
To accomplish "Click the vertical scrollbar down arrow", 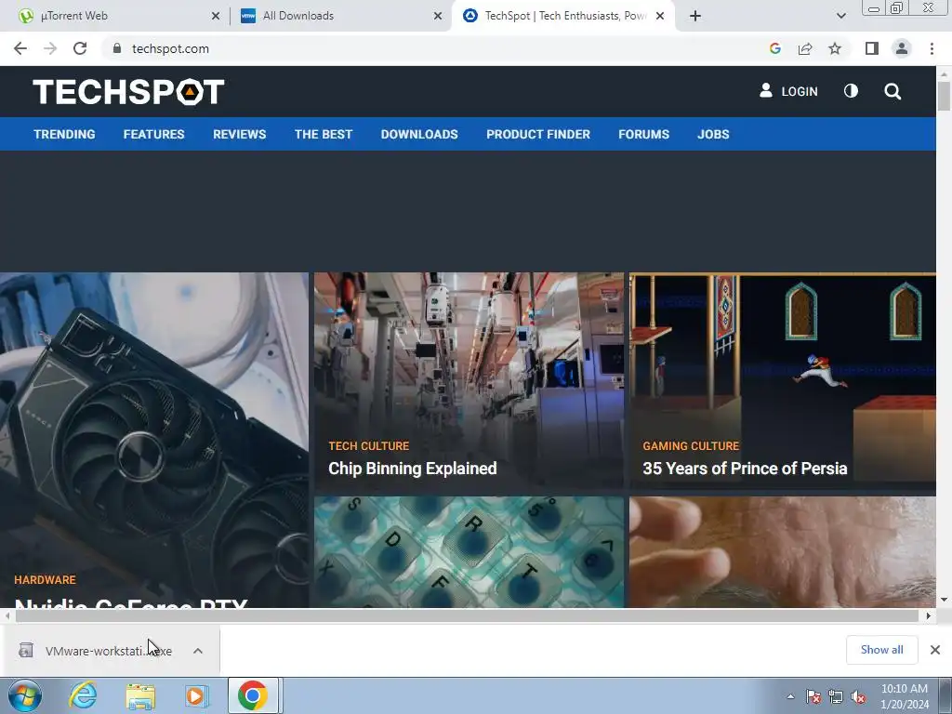I will coord(944,600).
